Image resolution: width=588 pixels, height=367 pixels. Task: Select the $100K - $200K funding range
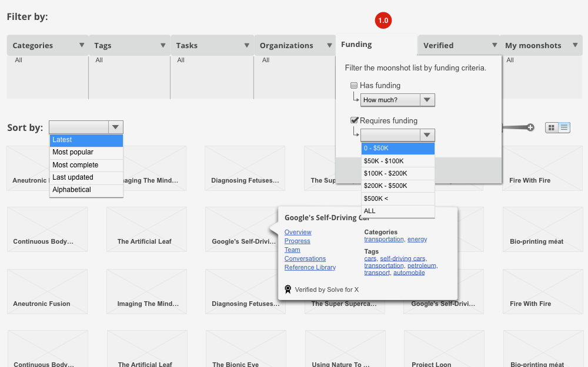coord(398,173)
